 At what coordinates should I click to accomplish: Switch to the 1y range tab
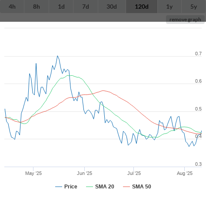[x=169, y=7]
